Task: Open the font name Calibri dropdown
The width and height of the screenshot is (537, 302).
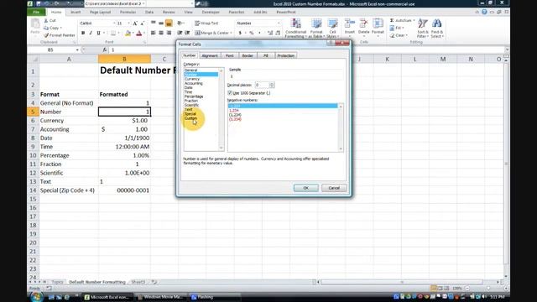Action: click(x=114, y=23)
